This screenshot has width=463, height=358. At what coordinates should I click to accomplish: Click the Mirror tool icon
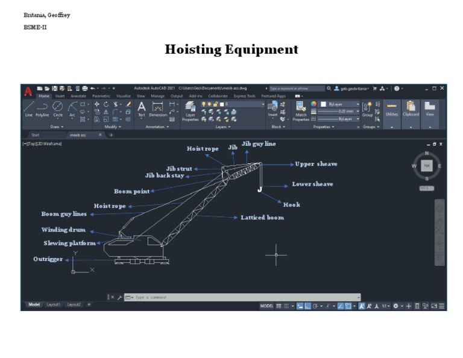pyautogui.click(x=106, y=112)
